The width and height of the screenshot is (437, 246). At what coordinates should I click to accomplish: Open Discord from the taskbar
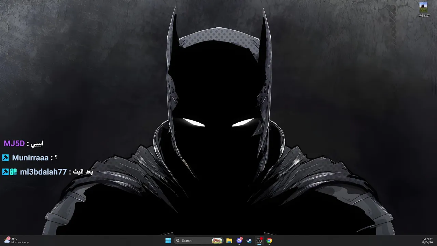(239, 241)
